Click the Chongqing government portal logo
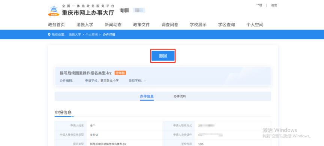The height and width of the screenshot is (146, 324). (54, 11)
